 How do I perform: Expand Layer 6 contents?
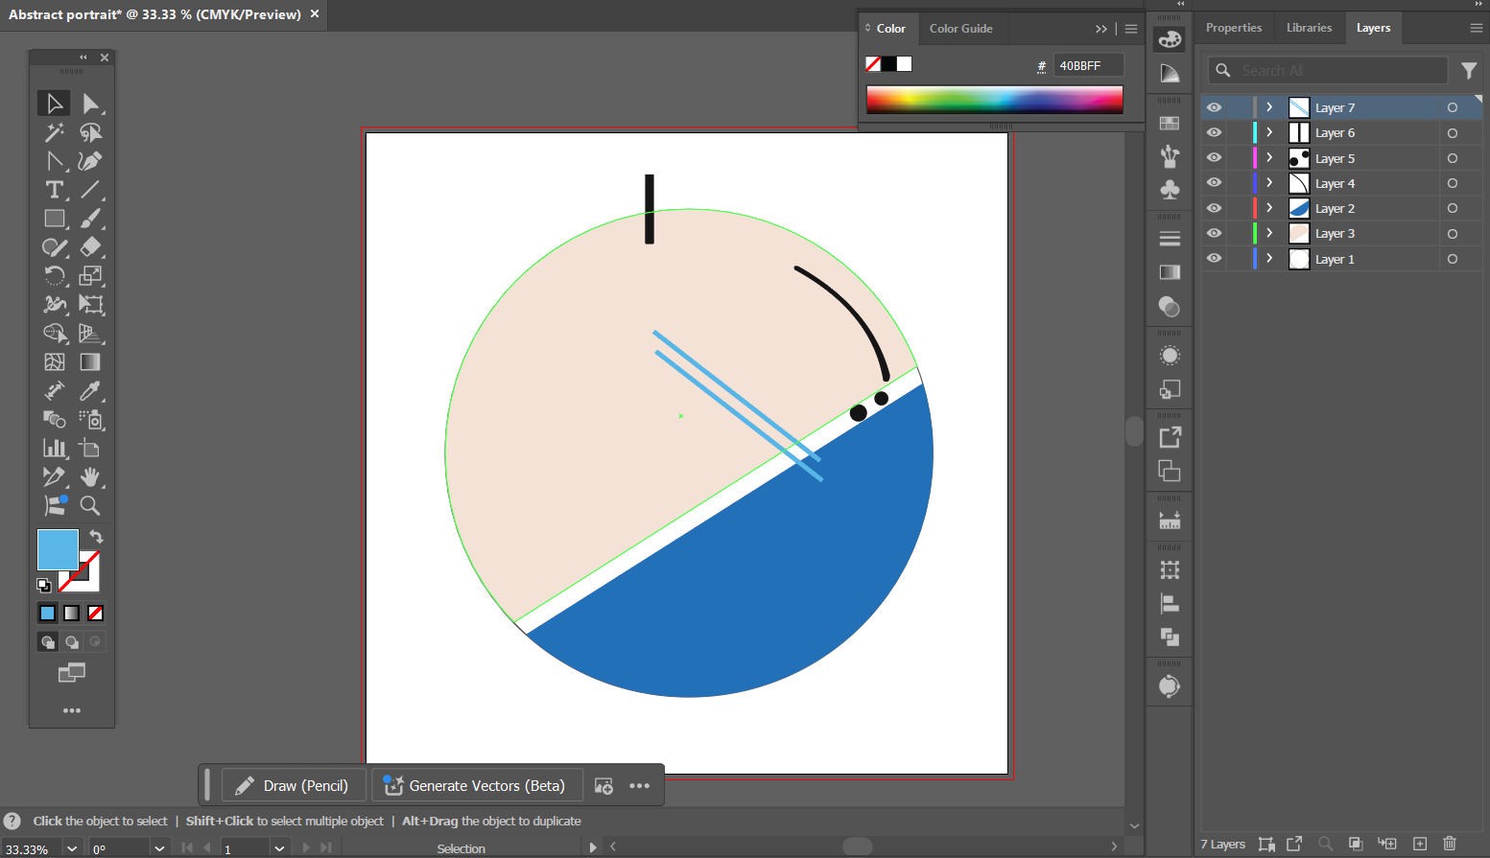coord(1269,132)
